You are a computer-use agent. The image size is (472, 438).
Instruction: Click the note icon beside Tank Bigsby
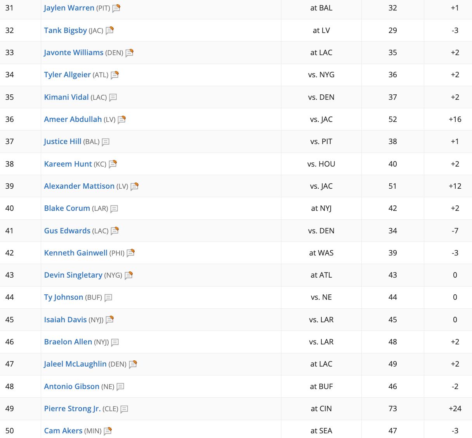(109, 31)
